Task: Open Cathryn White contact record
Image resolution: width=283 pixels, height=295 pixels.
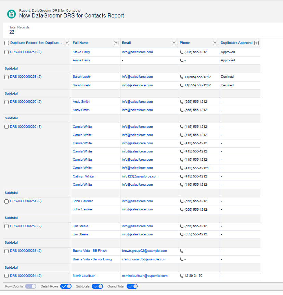Action: coord(83,176)
